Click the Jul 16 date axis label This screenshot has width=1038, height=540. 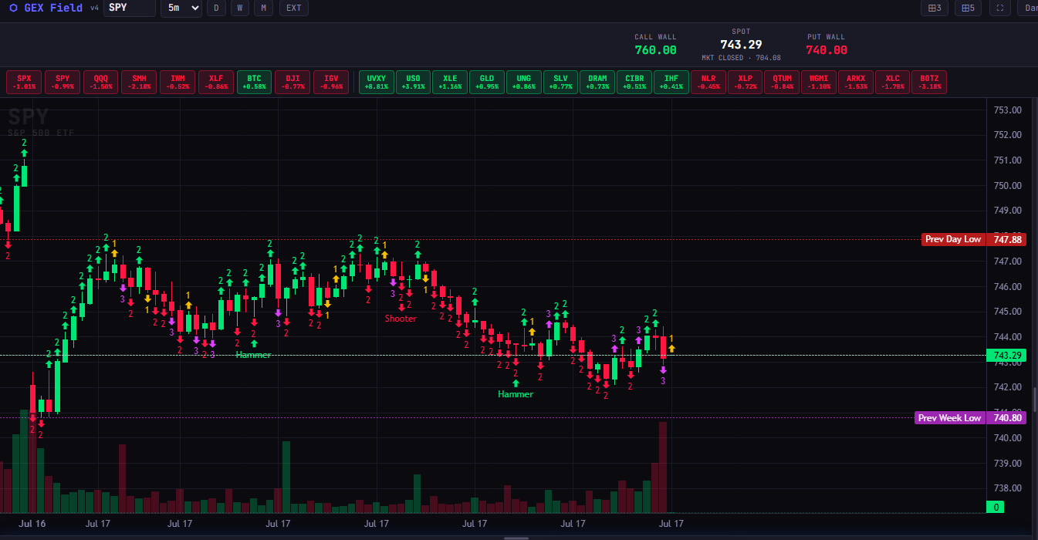coord(32,523)
